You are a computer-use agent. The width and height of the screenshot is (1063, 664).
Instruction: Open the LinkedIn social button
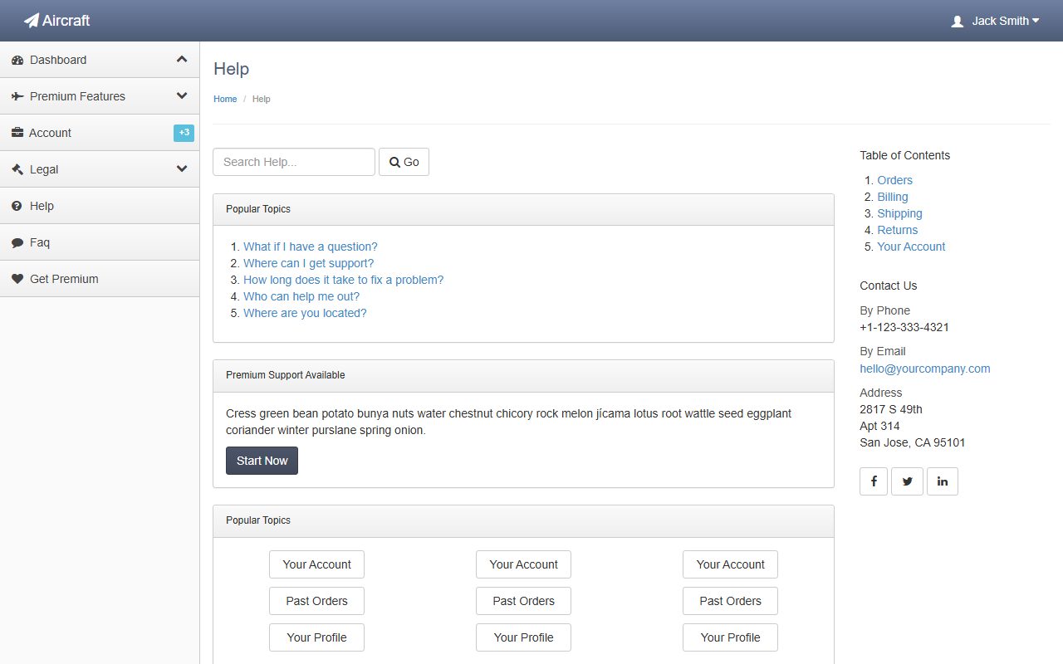(943, 481)
